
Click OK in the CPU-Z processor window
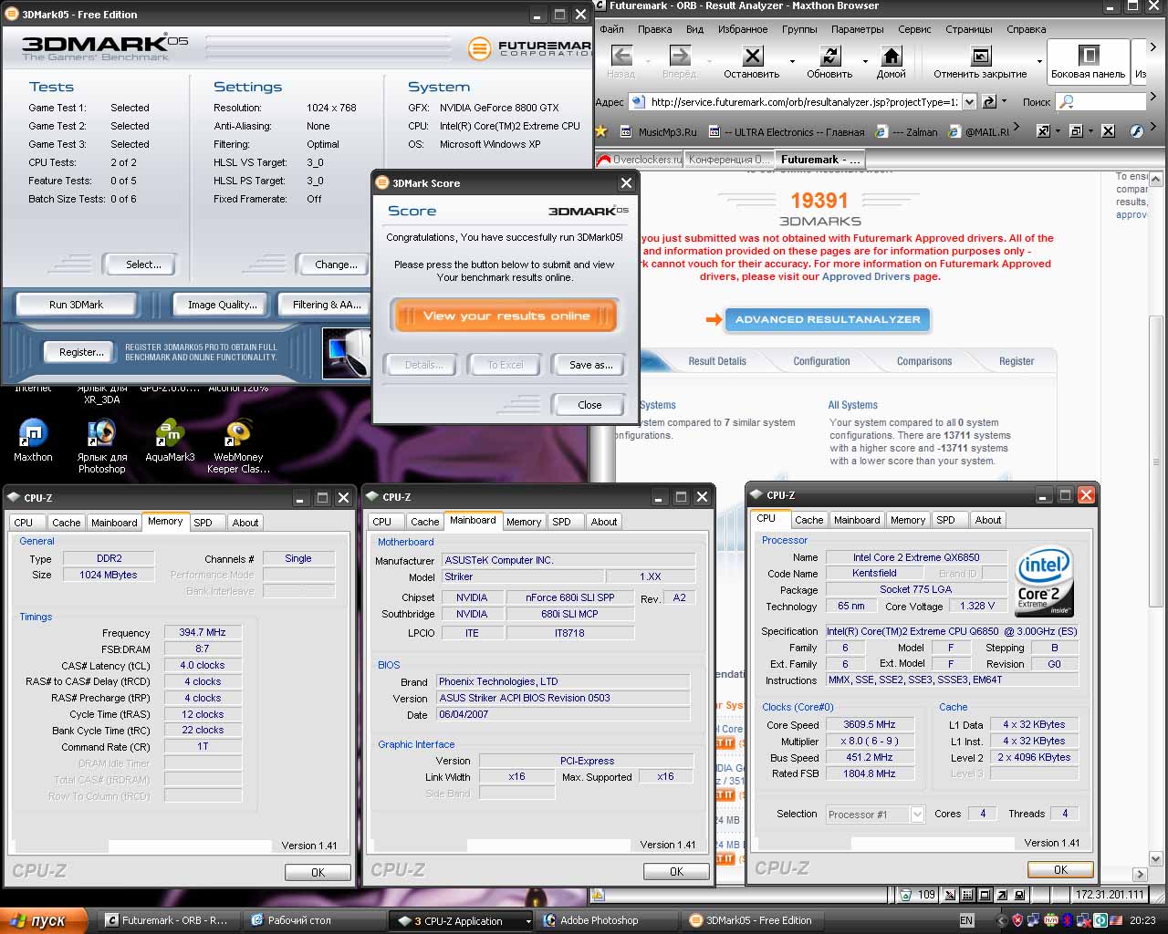pos(1060,870)
